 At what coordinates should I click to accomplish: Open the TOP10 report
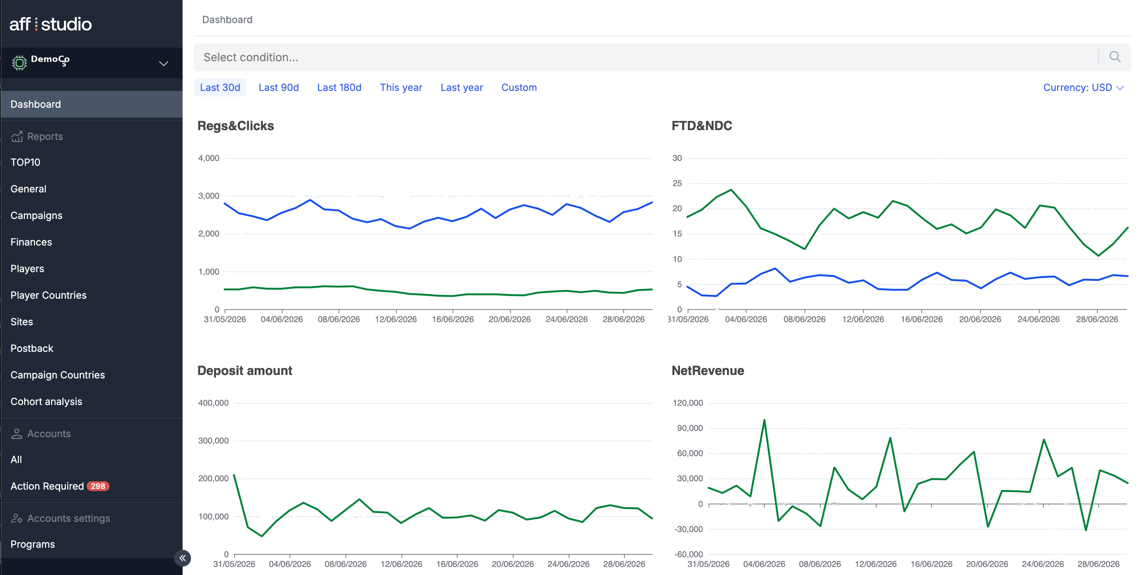pyautogui.click(x=25, y=162)
